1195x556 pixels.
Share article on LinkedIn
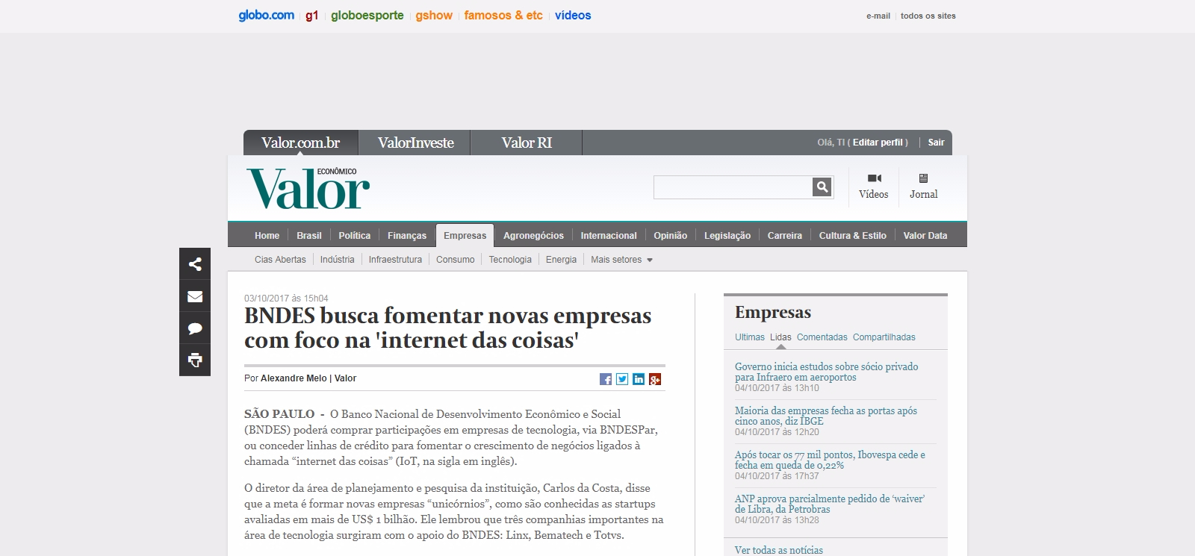(x=639, y=379)
